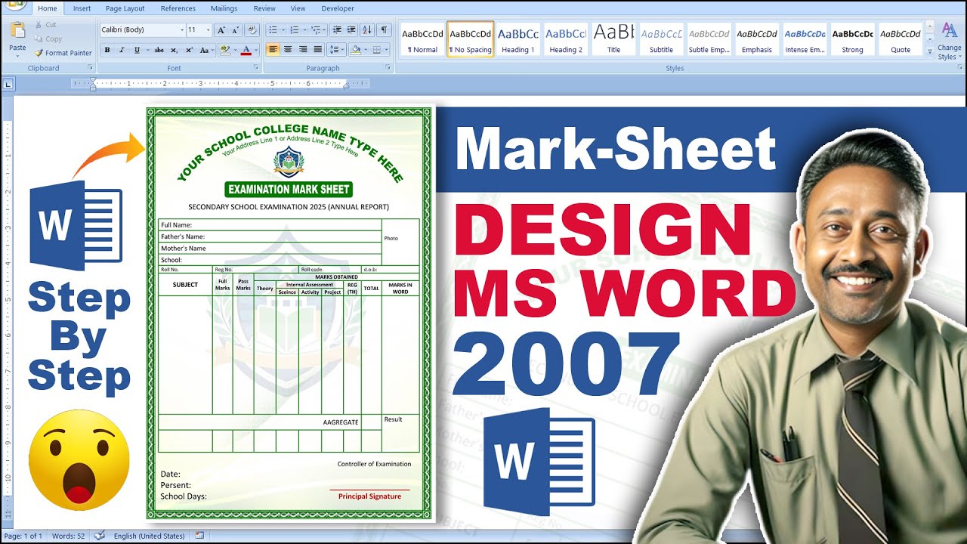Click the Grow Font icon
Viewport: 967px width, 544px height.
(221, 30)
